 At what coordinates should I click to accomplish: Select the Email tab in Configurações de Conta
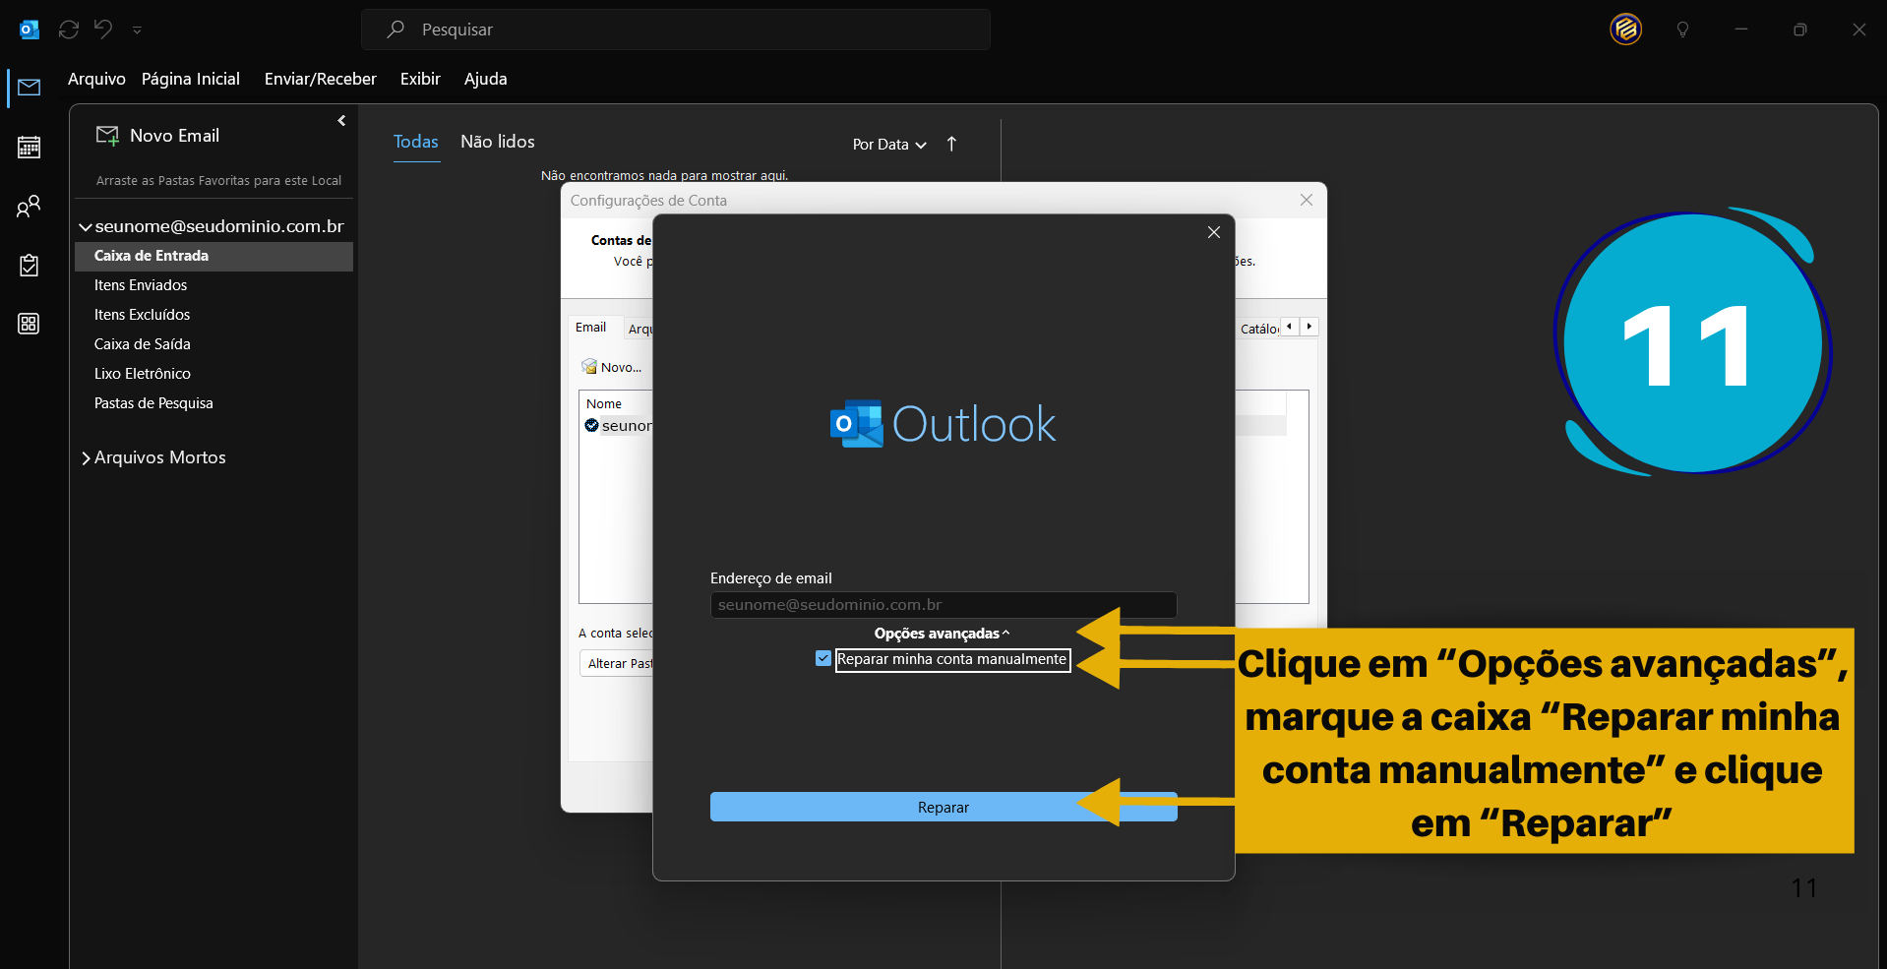point(591,328)
